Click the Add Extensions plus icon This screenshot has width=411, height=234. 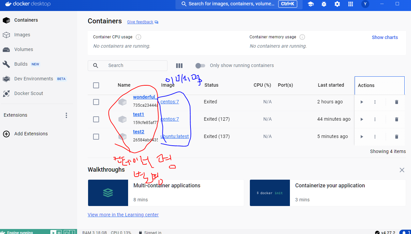click(6, 134)
